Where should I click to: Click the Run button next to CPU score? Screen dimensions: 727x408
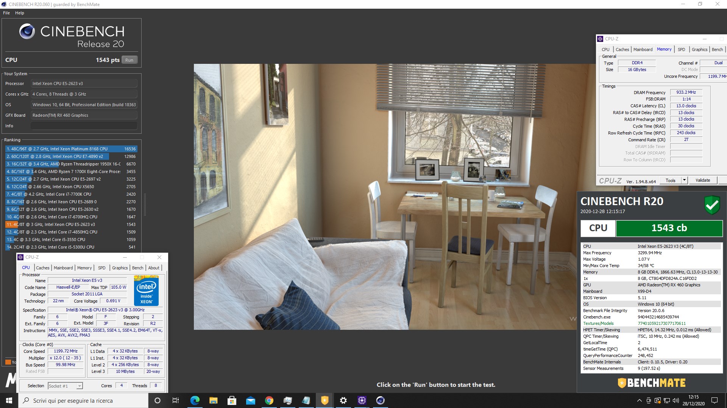[x=129, y=60]
